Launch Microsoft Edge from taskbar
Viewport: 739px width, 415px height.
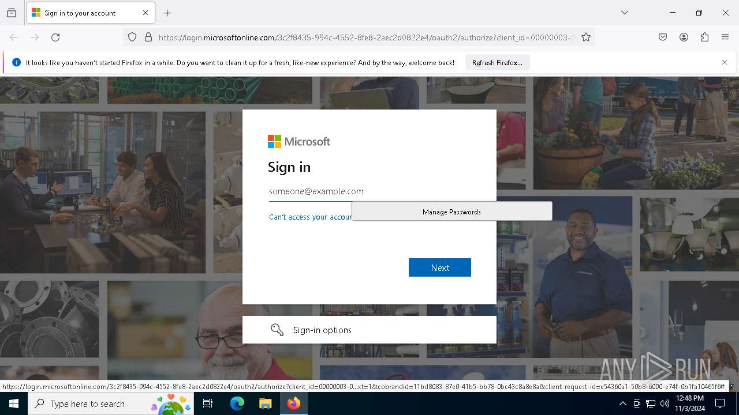237,403
